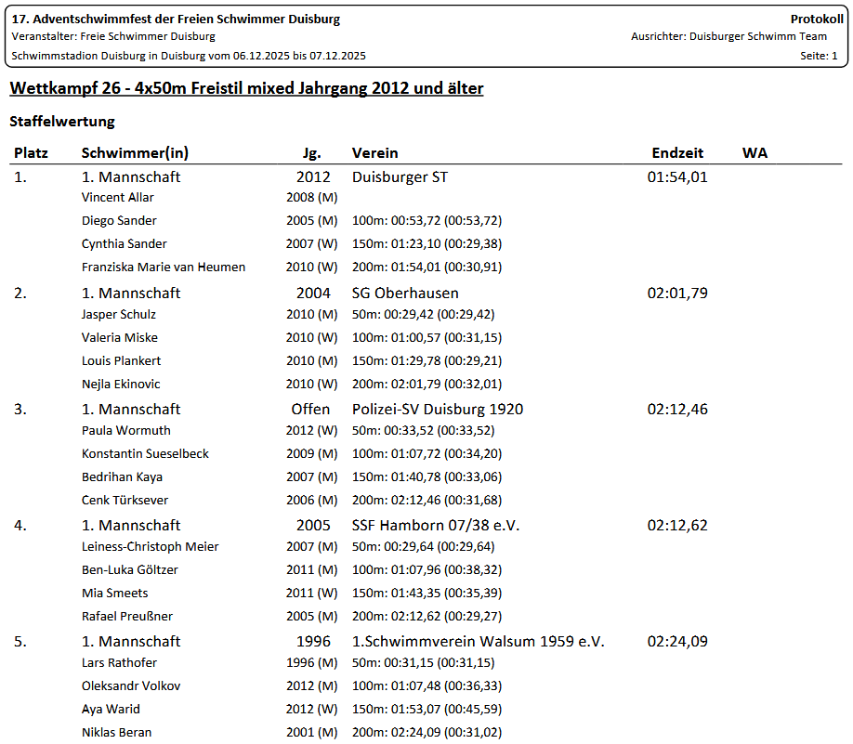Screen dimensions: 853x744
Task: Select the club name Duisburger ST
Action: pyautogui.click(x=400, y=176)
